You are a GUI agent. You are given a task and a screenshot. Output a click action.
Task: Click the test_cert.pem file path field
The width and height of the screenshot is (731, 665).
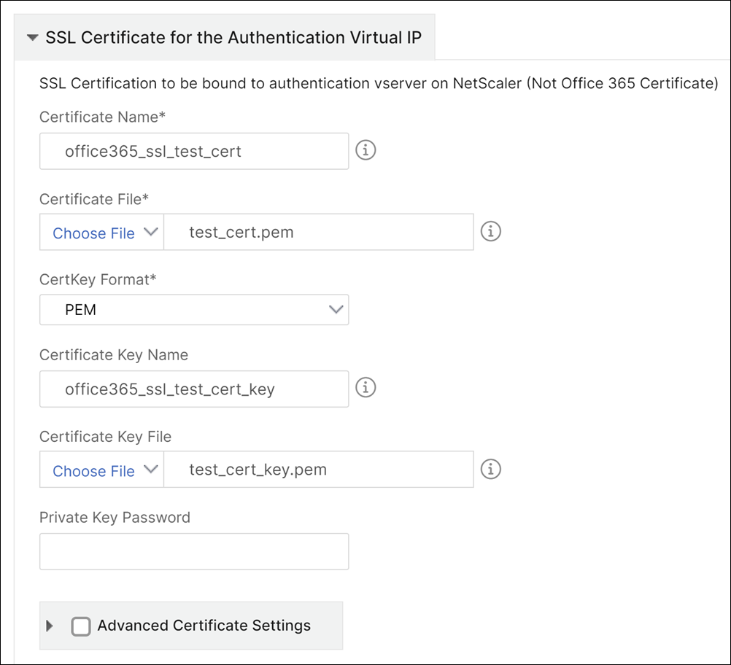(318, 232)
